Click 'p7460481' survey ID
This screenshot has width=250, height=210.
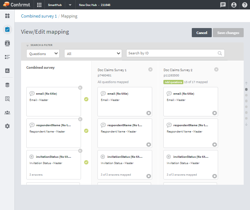click(104, 75)
